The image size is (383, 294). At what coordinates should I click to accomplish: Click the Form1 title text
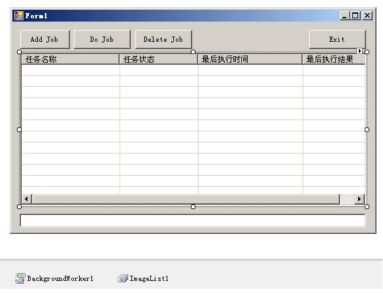point(36,16)
